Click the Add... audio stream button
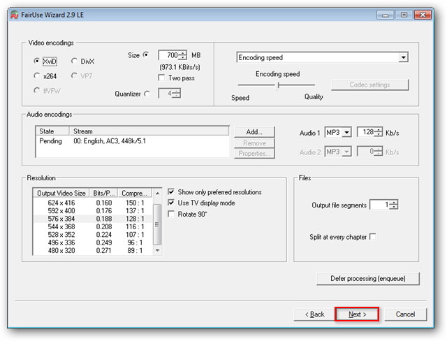The width and height of the screenshot is (447, 341). pyautogui.click(x=254, y=132)
